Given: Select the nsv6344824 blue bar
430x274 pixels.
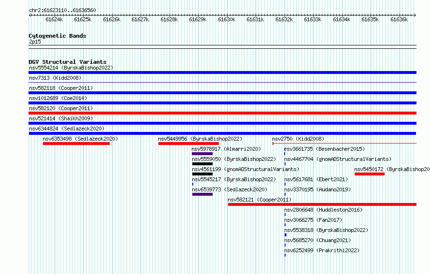Looking at the screenshot, I should coord(222,133).
